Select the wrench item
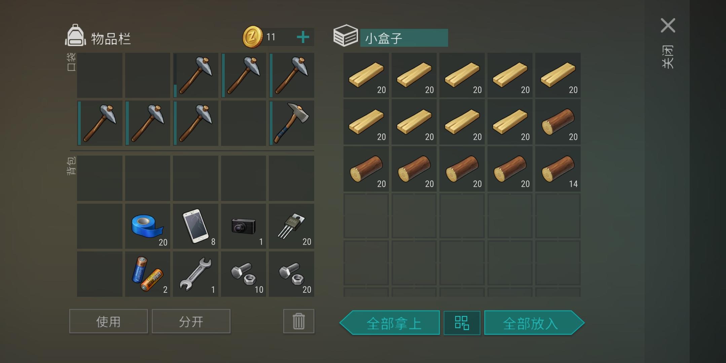The image size is (726, 363). 195,274
